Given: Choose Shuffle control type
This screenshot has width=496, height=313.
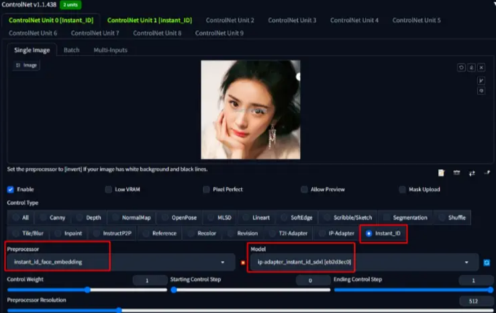Looking at the screenshot, I should tap(452, 218).
